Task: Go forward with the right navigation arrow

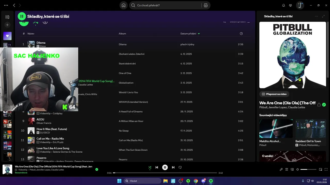Action: click(20, 5)
